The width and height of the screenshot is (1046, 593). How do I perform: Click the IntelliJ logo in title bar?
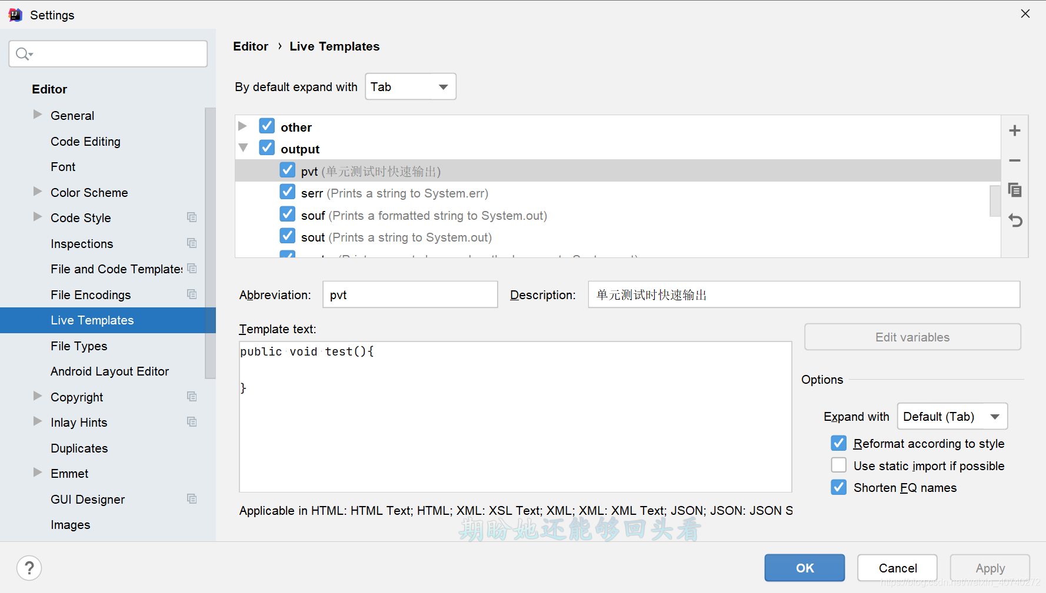[15, 15]
